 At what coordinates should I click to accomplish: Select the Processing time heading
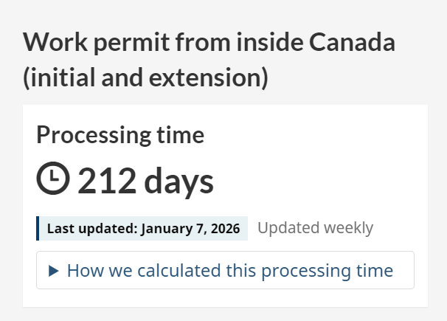click(x=120, y=135)
